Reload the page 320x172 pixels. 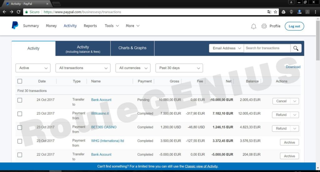tap(18, 12)
